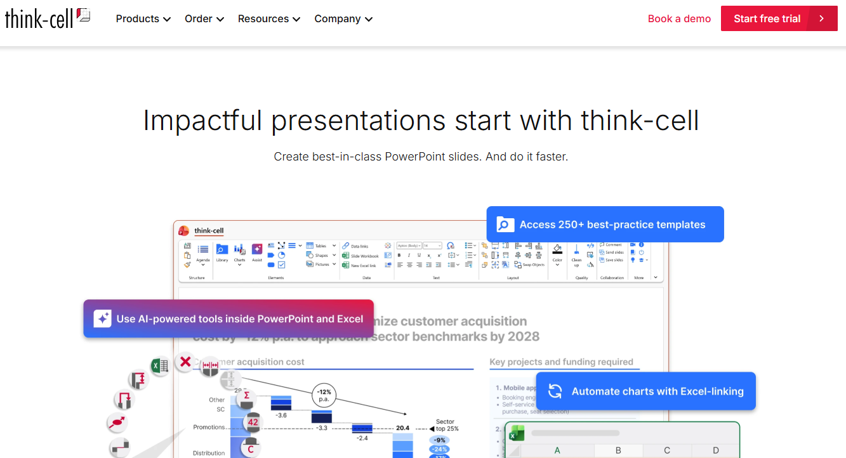The width and height of the screenshot is (846, 458).
Task: Click the Excel logo in spreadsheet preview
Action: (517, 434)
